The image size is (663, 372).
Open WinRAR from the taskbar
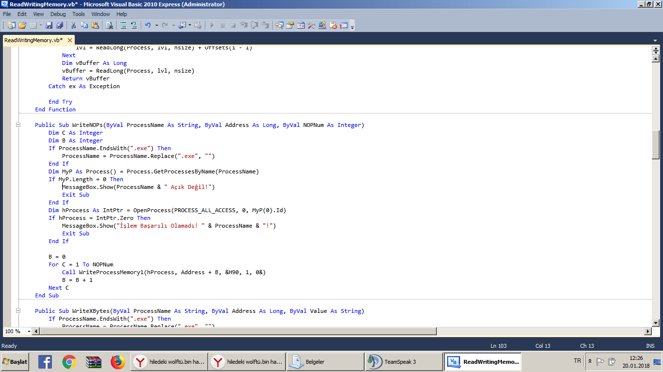pyautogui.click(x=93, y=362)
